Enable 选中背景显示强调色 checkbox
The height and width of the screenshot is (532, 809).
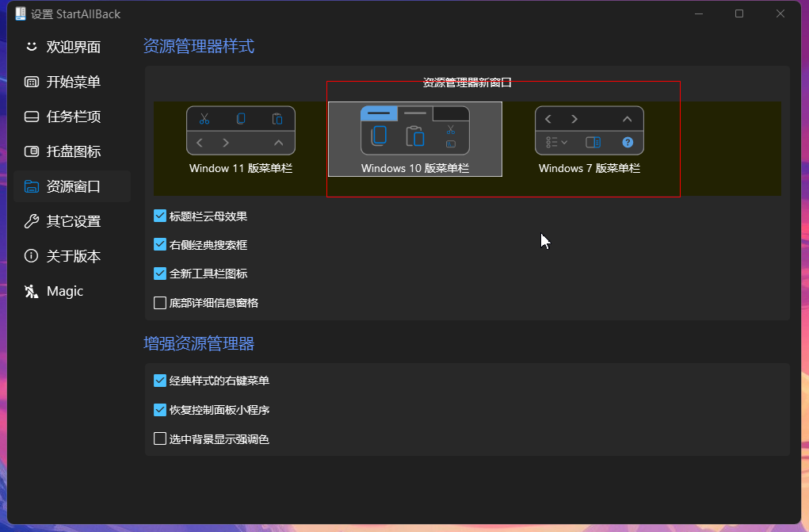pyautogui.click(x=160, y=439)
